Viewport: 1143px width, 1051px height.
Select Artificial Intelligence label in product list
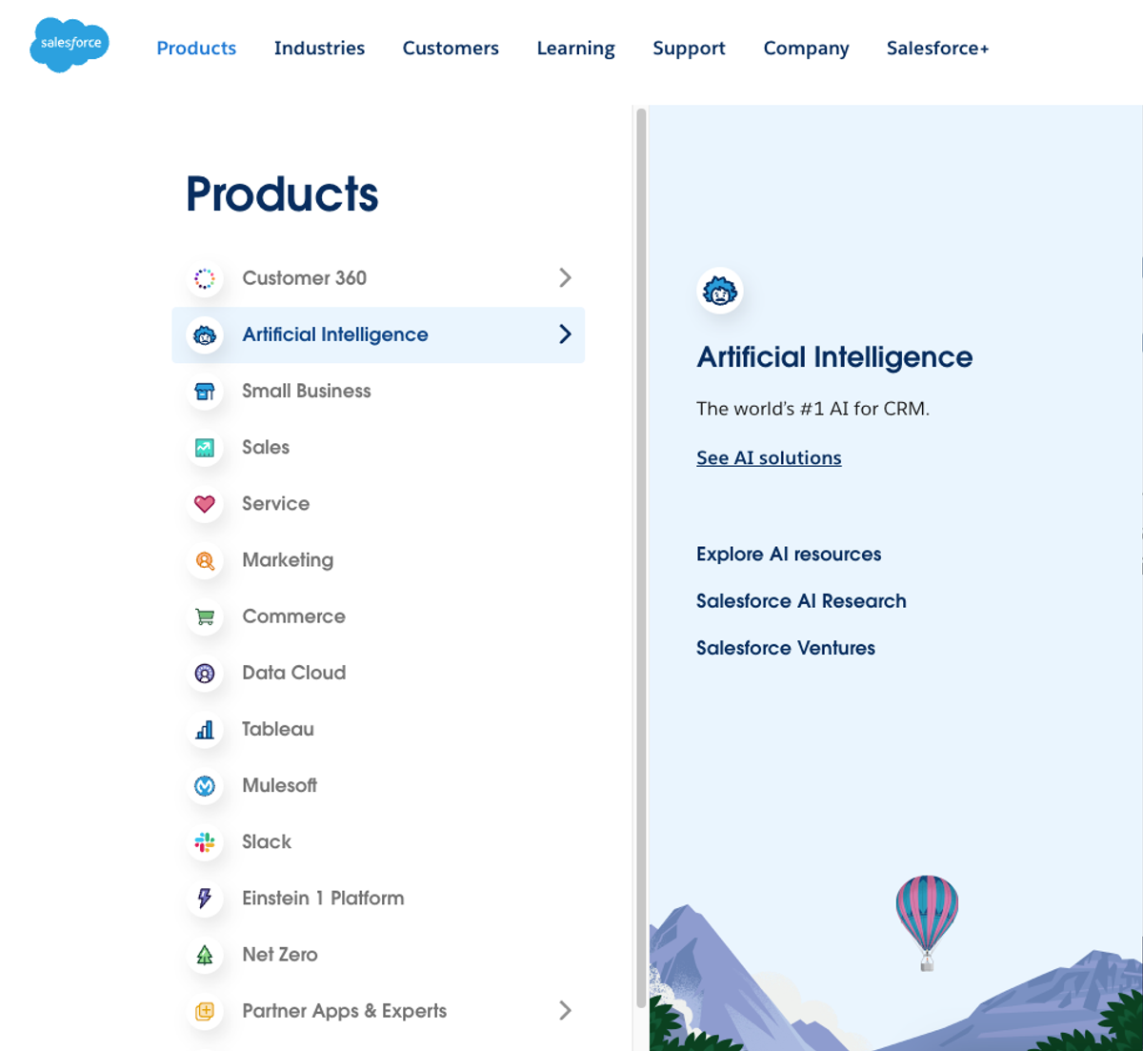click(x=335, y=334)
